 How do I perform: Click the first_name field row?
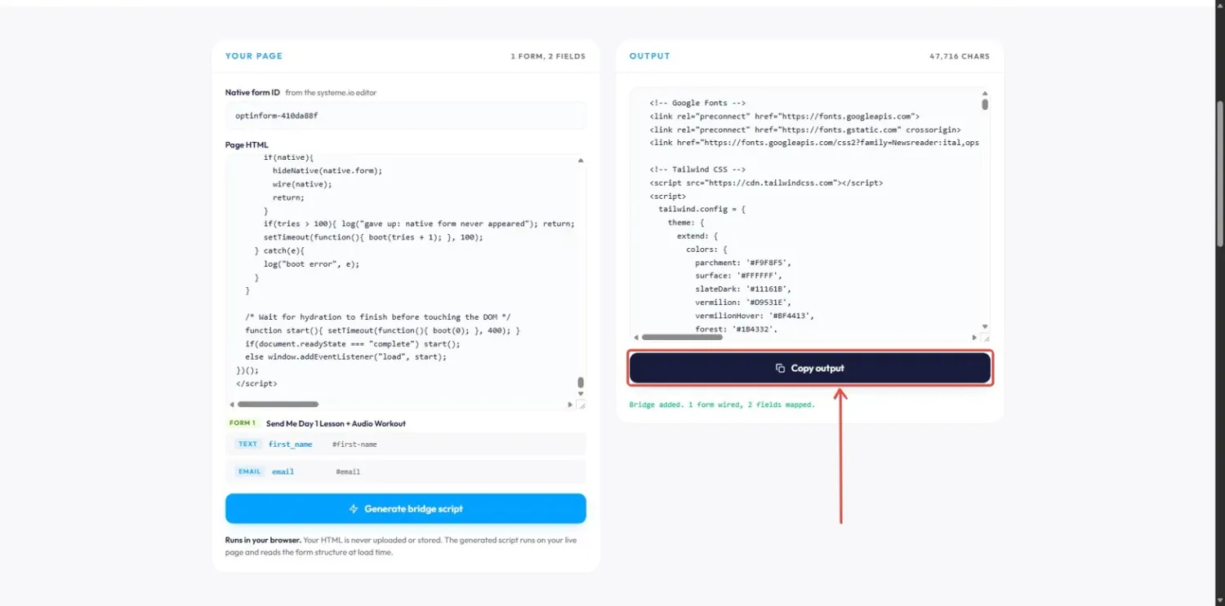(405, 445)
